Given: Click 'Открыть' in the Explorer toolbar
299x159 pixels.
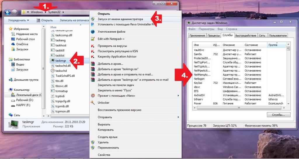Looking at the screenshot, I should [x=45, y=20].
